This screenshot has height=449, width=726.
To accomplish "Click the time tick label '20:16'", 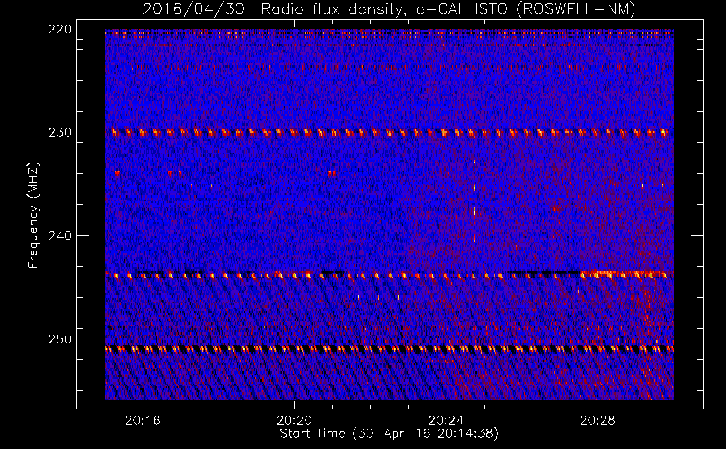I will point(143,421).
